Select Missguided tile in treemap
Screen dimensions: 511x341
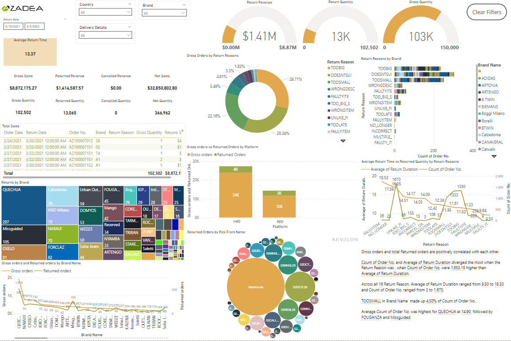pos(24,235)
